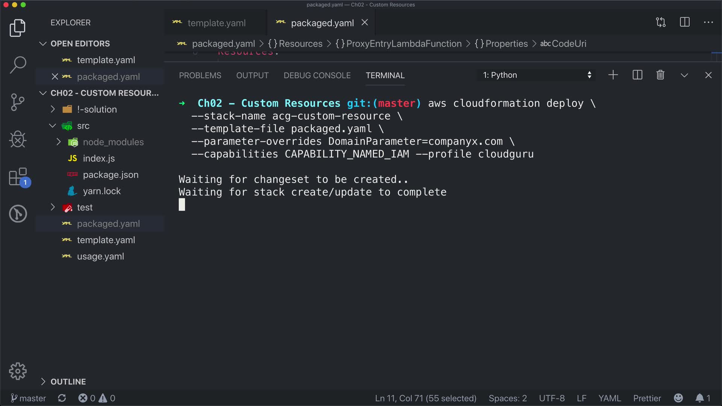Open the Extensions view with badge

(18, 177)
